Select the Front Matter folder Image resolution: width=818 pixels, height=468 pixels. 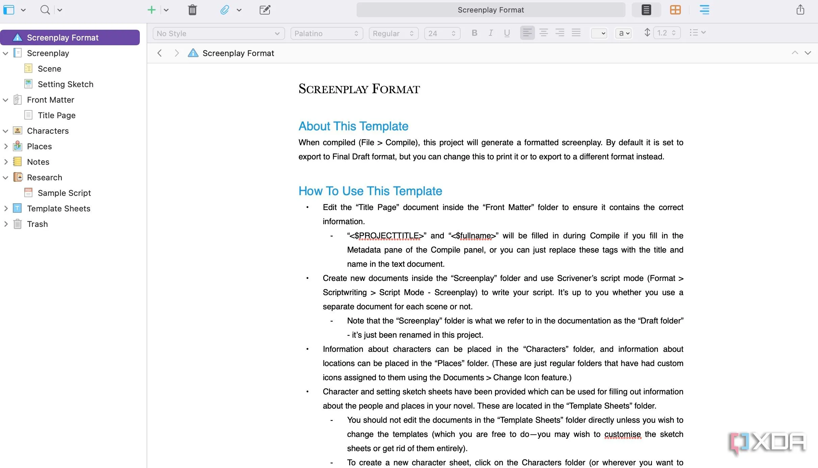[50, 100]
